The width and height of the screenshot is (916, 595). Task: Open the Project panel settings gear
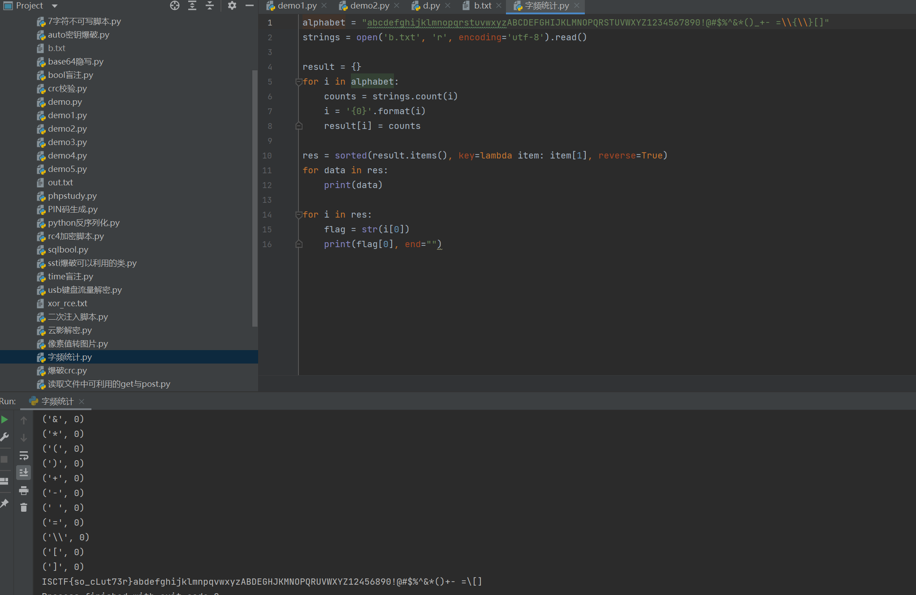point(232,6)
